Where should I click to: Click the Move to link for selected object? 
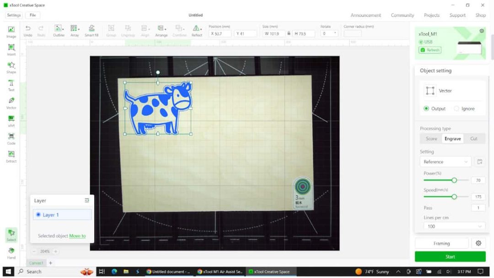click(x=77, y=235)
